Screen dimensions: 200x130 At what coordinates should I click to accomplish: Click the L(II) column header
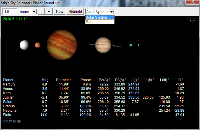150,80
